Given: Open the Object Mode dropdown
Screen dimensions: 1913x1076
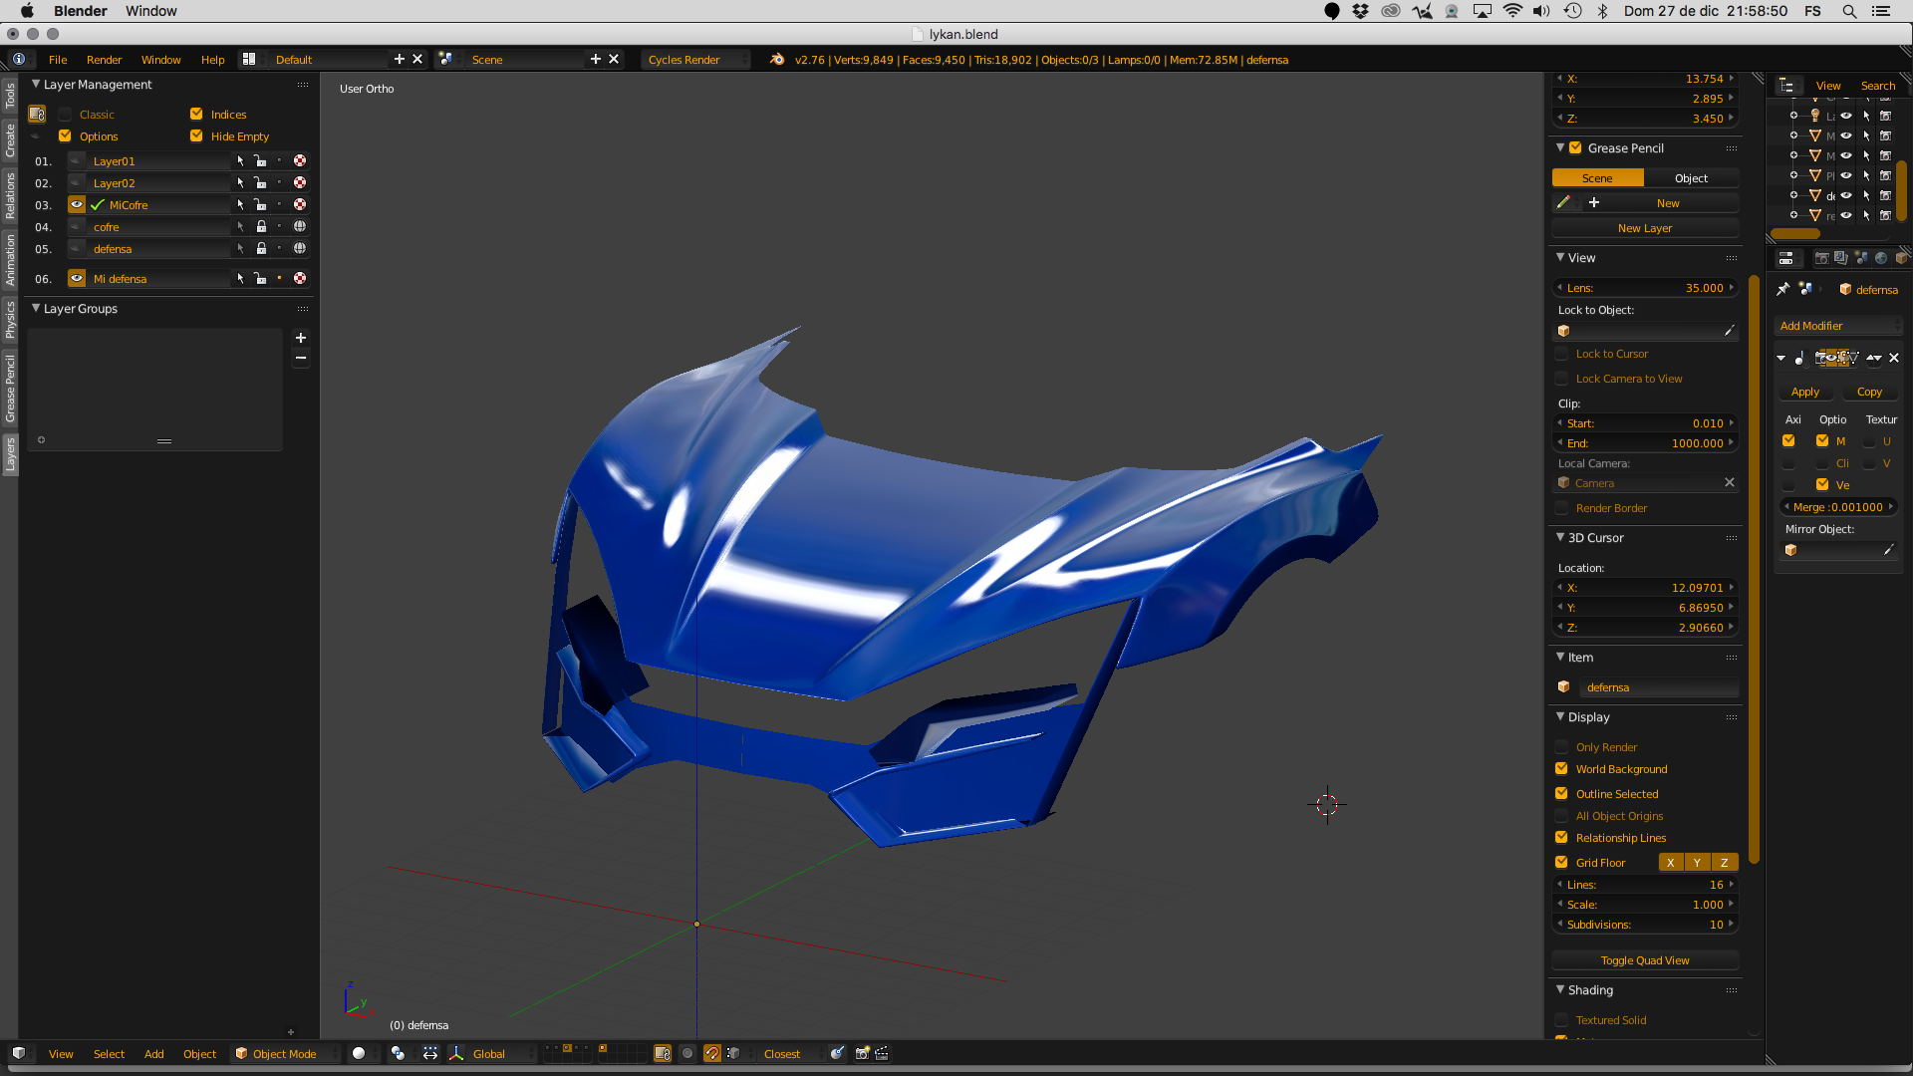Looking at the screenshot, I should [x=285, y=1053].
